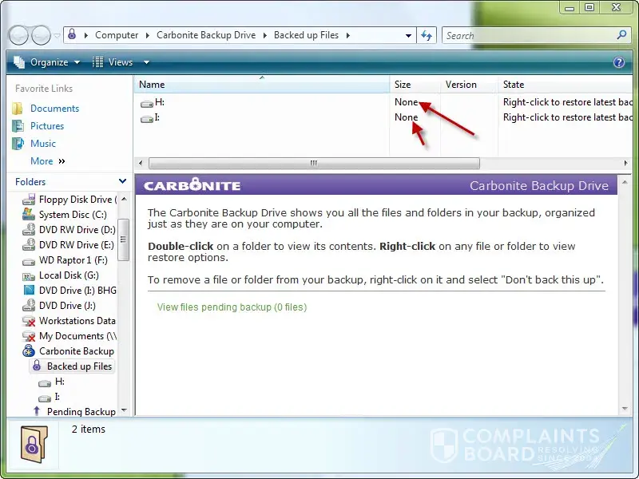Screen dimensions: 639x479
Task: Click Carbonite panel scrollbar down arrow
Action: (x=625, y=409)
